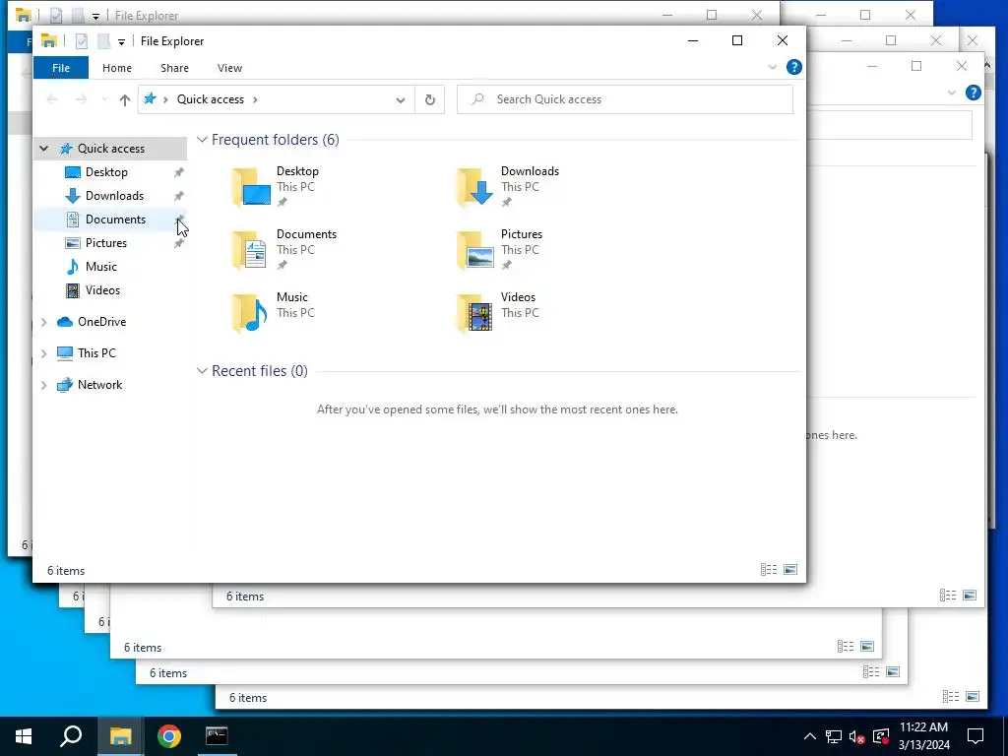Select Documents in the navigation pane
The width and height of the screenshot is (1008, 756).
click(x=115, y=220)
